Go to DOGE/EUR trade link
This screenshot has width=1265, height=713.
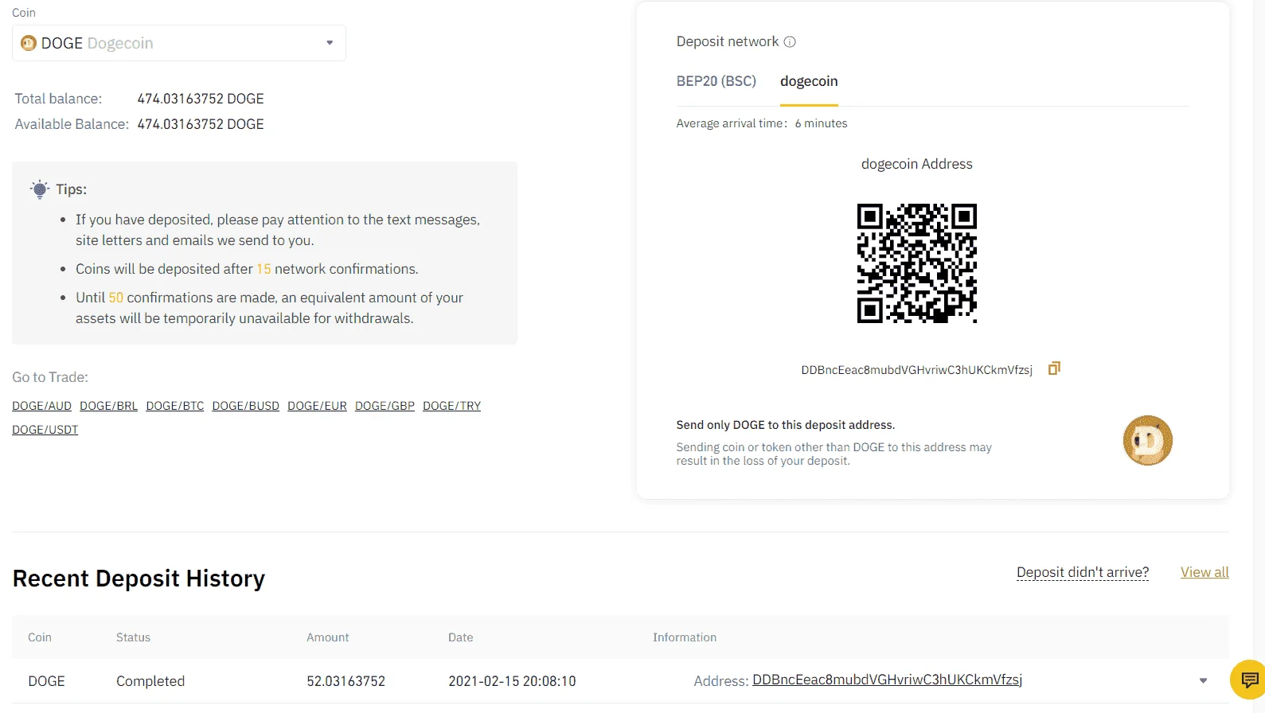click(318, 406)
